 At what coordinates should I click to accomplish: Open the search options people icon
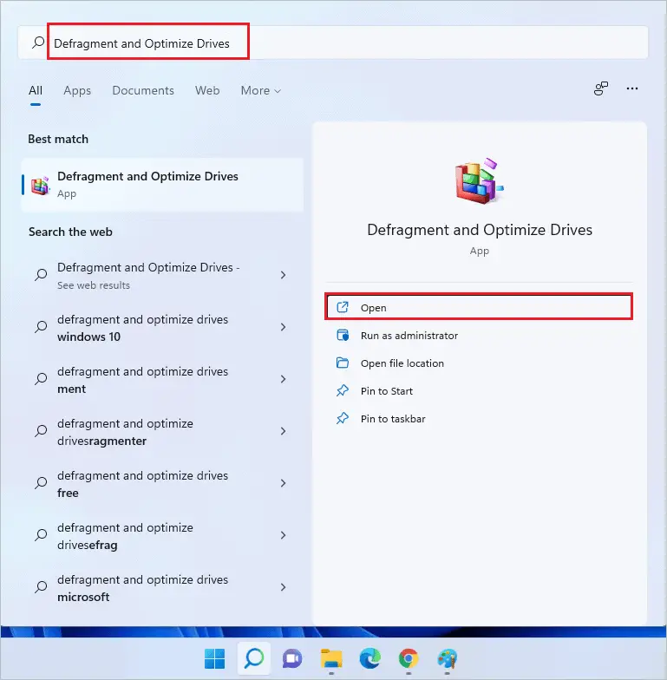point(600,88)
